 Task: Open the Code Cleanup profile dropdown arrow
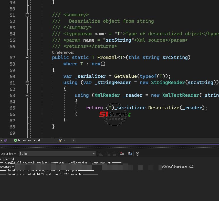(x=64, y=140)
